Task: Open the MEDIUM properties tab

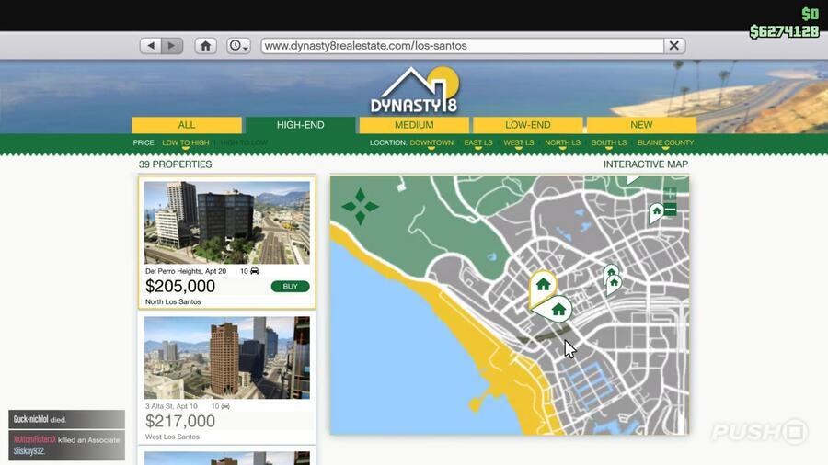Action: [414, 125]
